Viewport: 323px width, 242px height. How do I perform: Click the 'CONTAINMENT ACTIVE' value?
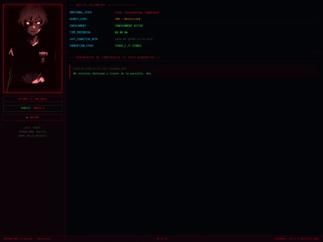click(129, 26)
